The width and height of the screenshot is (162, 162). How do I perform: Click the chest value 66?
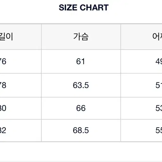(x=81, y=108)
